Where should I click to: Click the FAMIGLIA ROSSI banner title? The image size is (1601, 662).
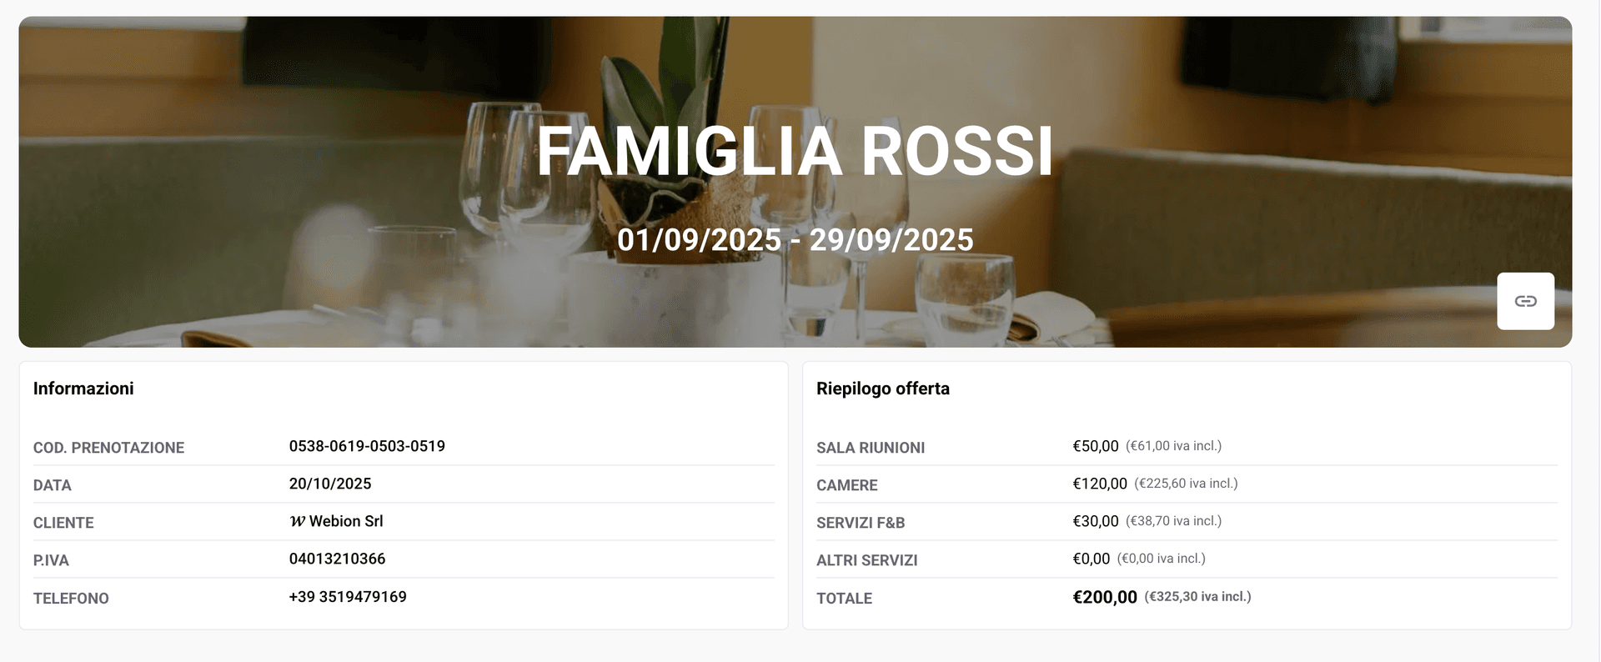pyautogui.click(x=795, y=152)
